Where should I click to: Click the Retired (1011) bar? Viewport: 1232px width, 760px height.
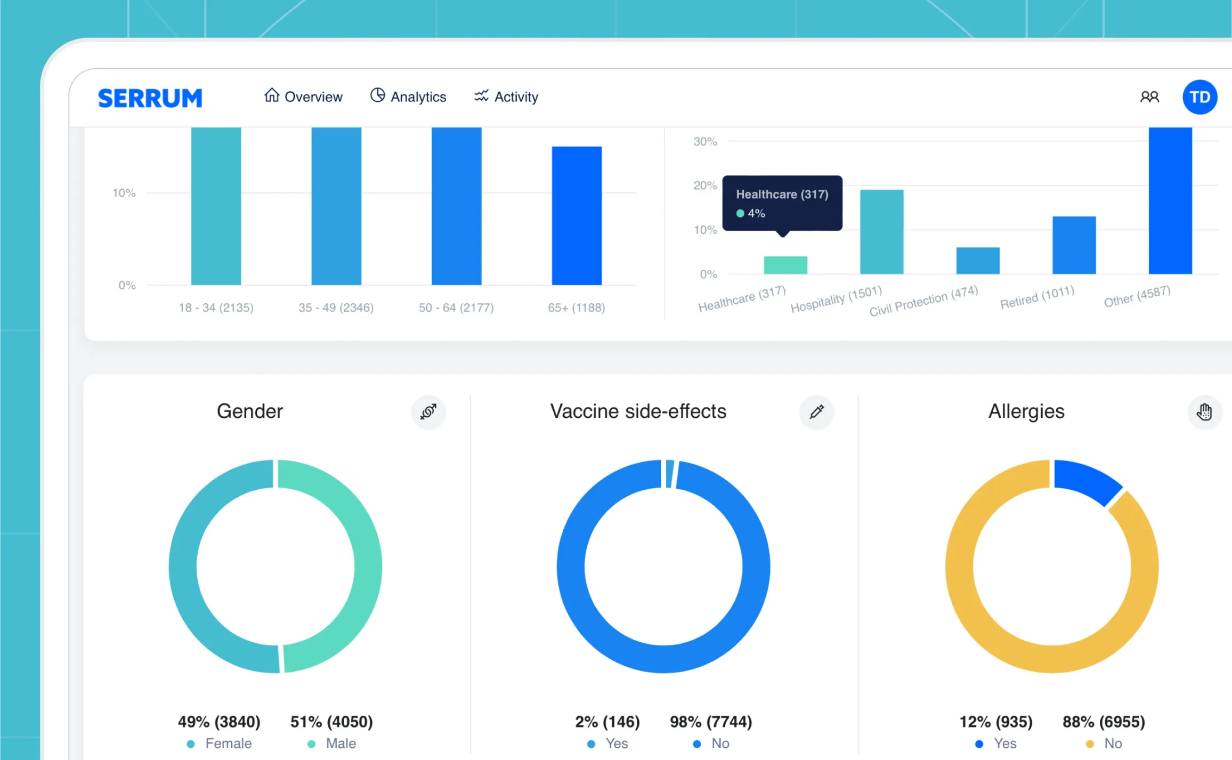pyautogui.click(x=1074, y=245)
